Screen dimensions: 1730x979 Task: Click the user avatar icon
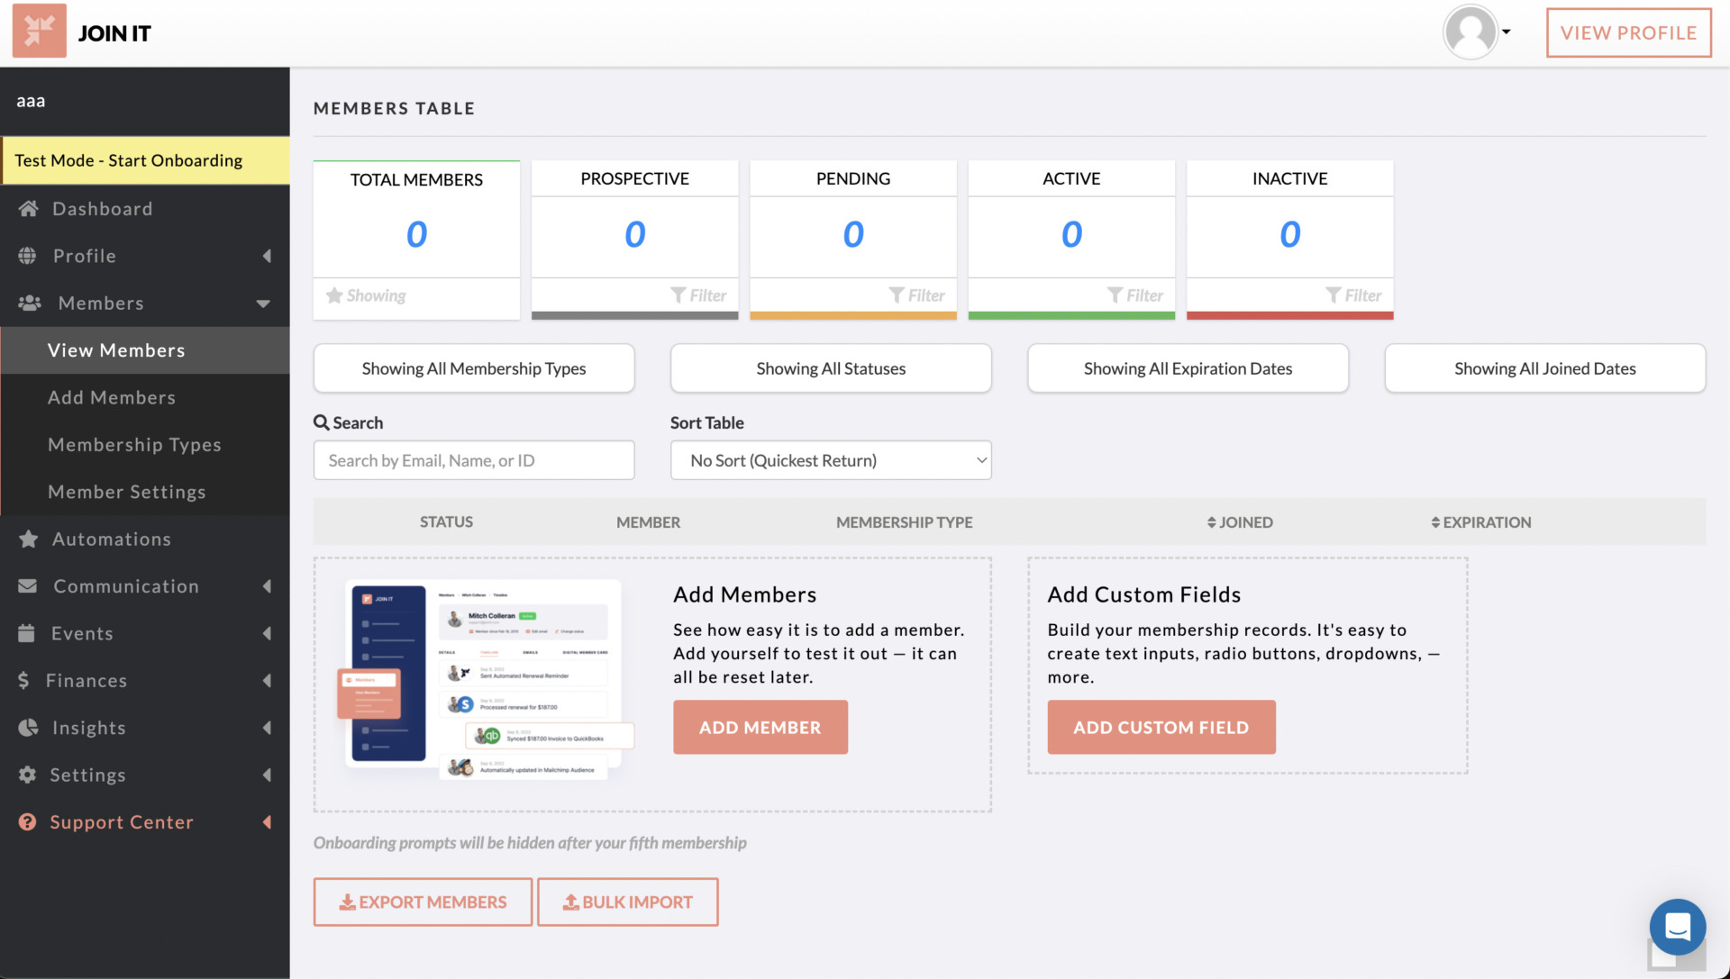point(1470,32)
